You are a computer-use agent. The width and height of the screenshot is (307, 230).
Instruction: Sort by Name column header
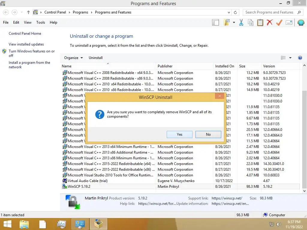coord(108,66)
